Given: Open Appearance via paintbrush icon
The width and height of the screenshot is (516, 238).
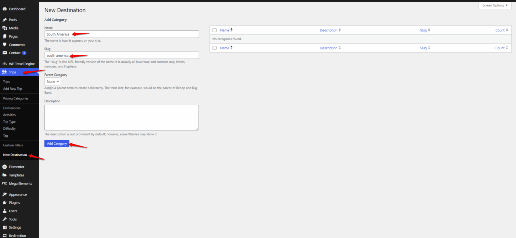Looking at the screenshot, I should coord(5,194).
